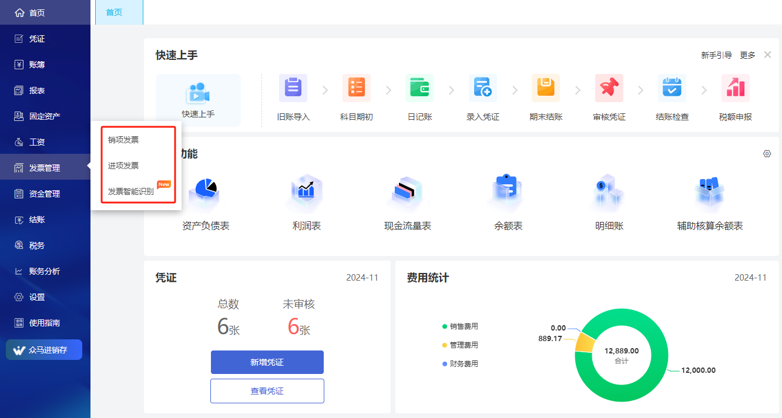This screenshot has height=418, width=782.
Task: Select 发票智能识别 in the flyout menu
Action: (x=130, y=191)
